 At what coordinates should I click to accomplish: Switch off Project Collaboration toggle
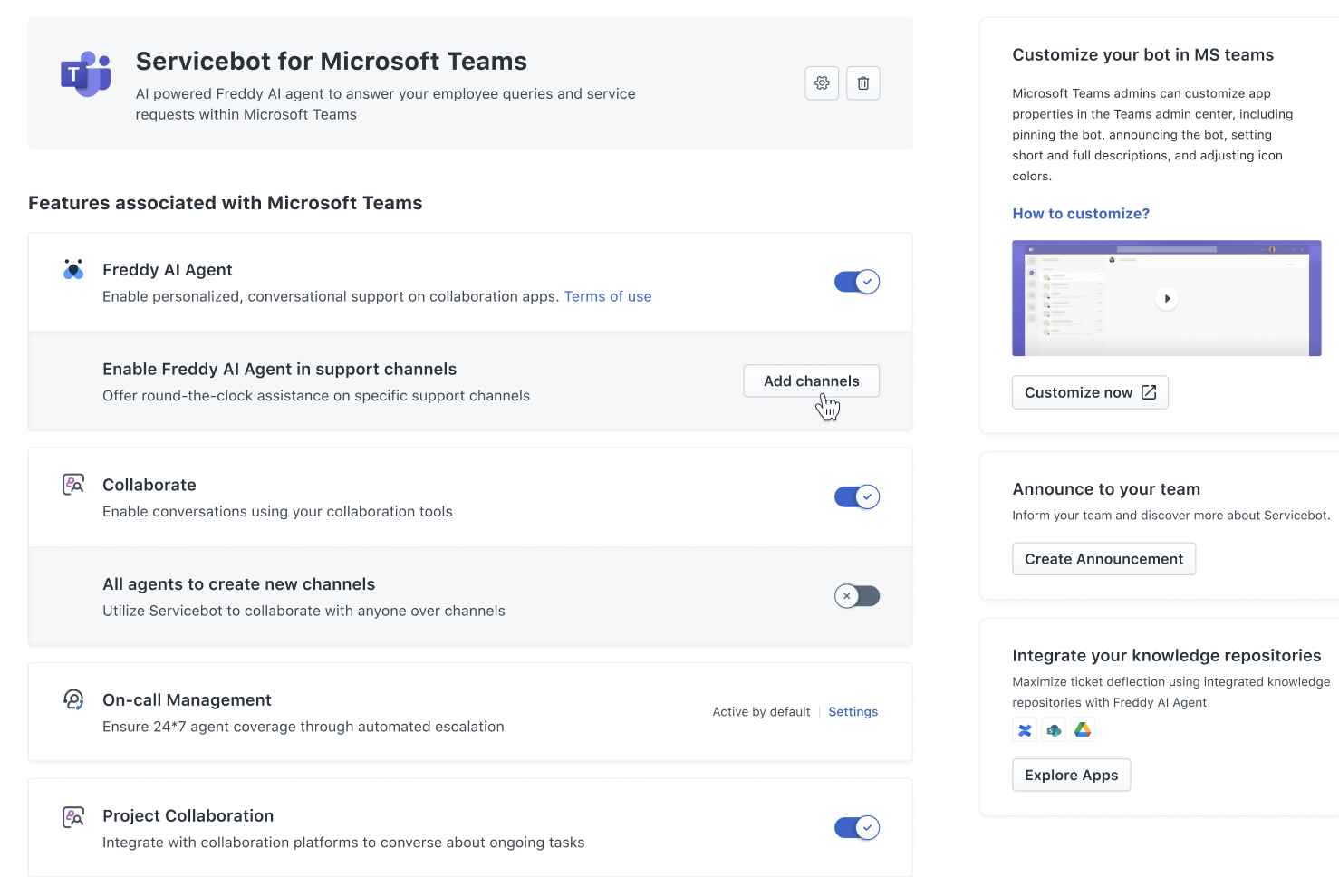[857, 828]
